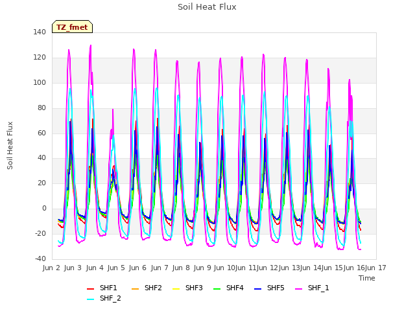Toggle the SHF4 legend entry
Screen dimensions: 415x311
point(228,288)
